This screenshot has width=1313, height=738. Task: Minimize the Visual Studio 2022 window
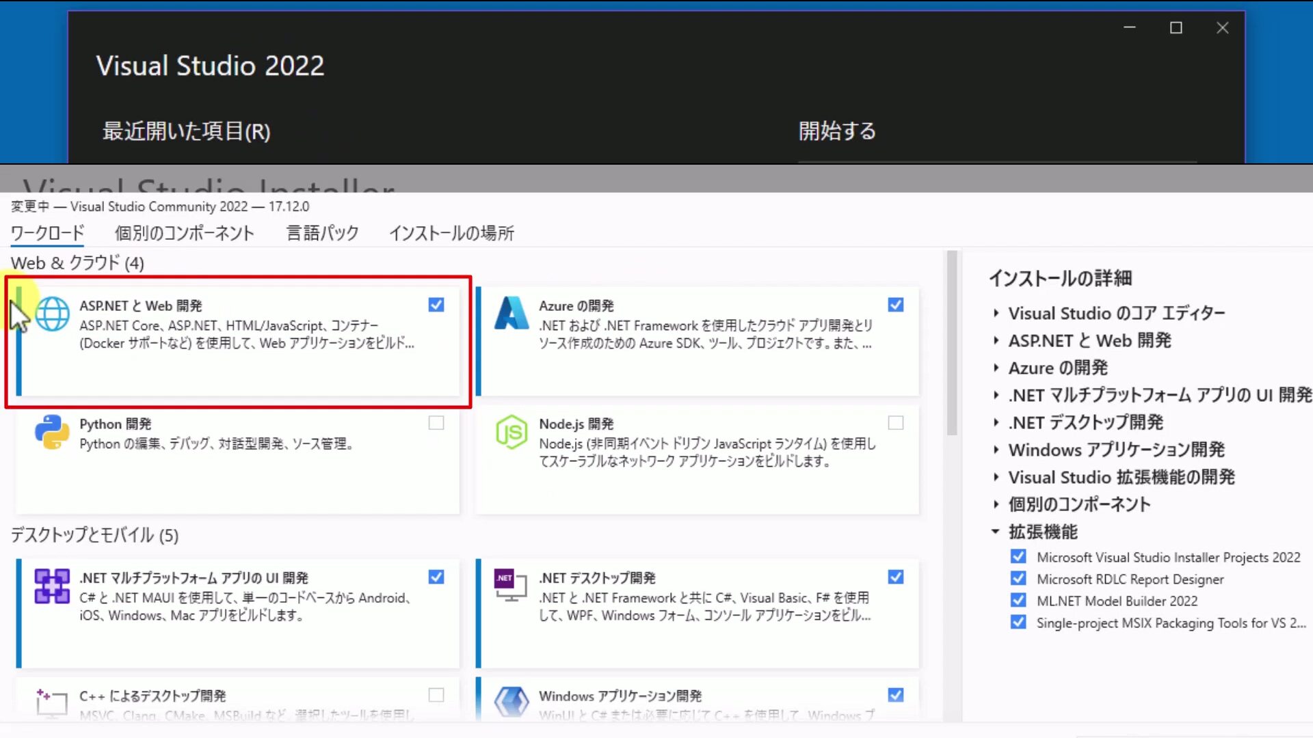tap(1130, 27)
